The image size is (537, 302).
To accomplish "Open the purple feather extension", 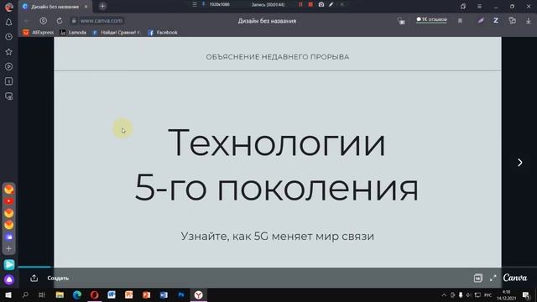I will 481,20.
